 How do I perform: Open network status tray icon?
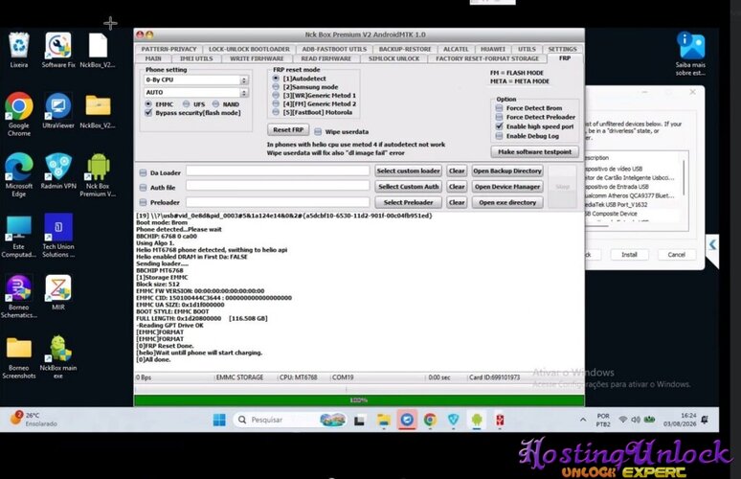tap(623, 420)
